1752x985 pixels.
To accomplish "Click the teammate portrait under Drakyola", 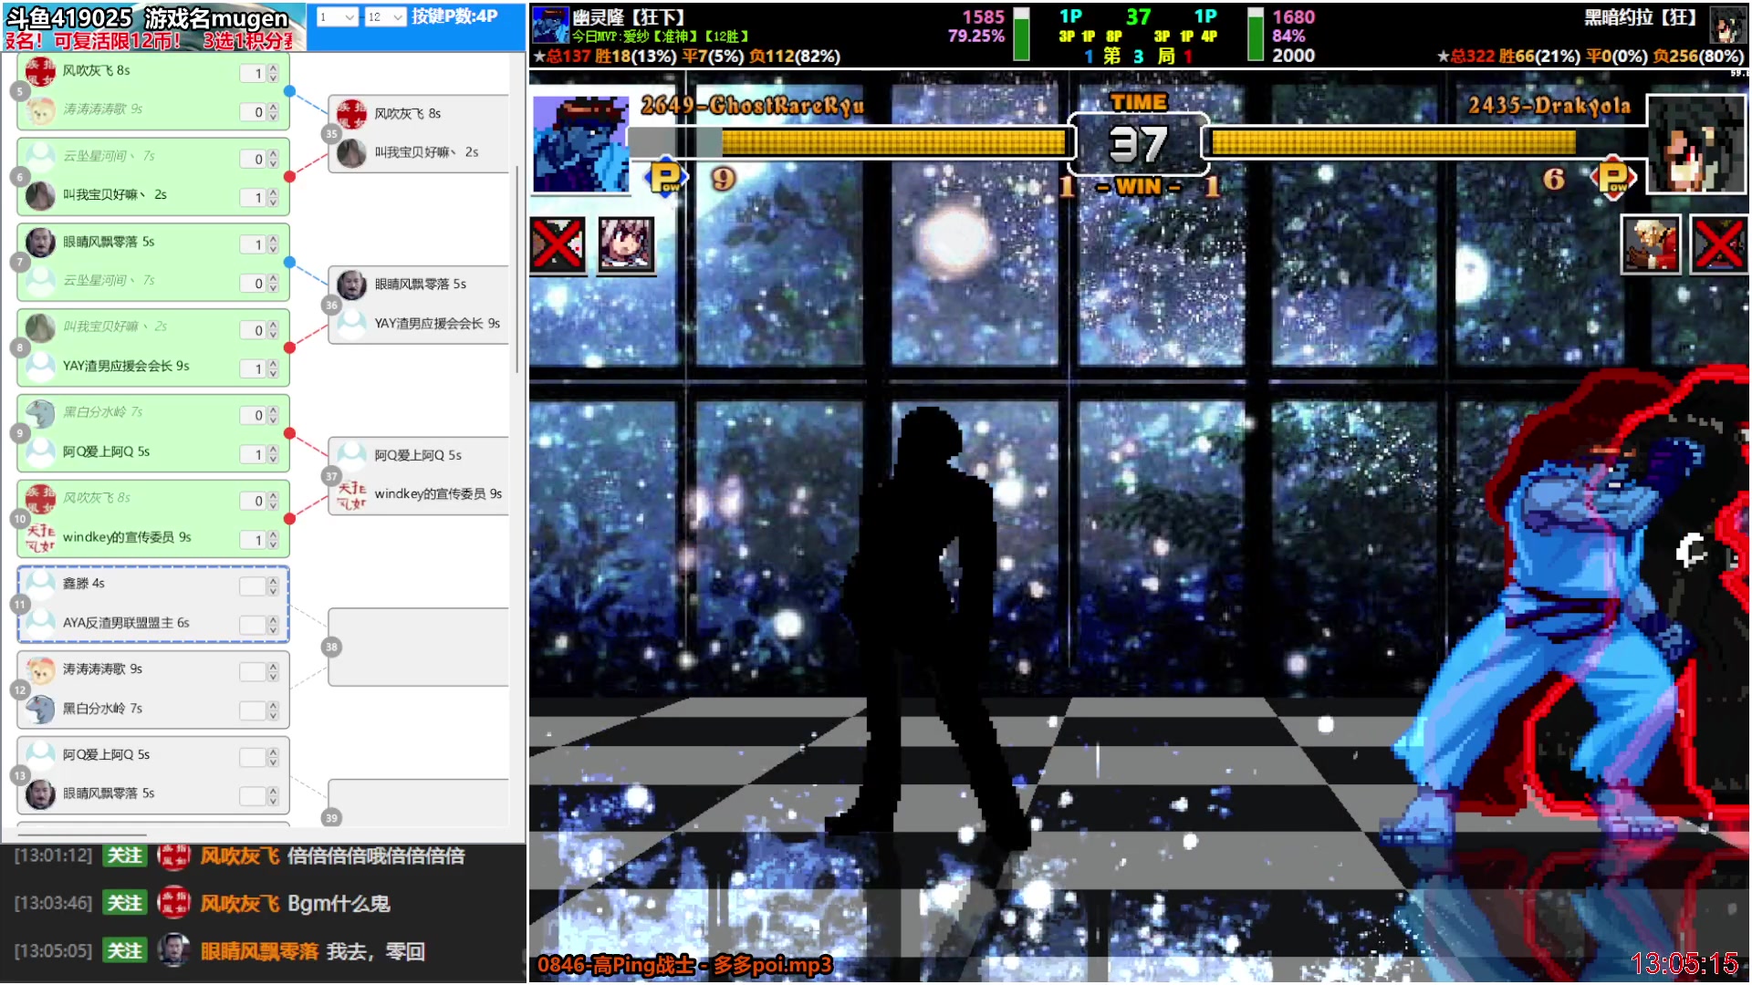I will [x=1651, y=244].
